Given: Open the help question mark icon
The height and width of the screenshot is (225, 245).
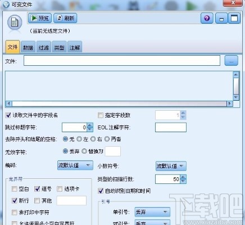Looking at the screenshot, I should coord(207,18).
